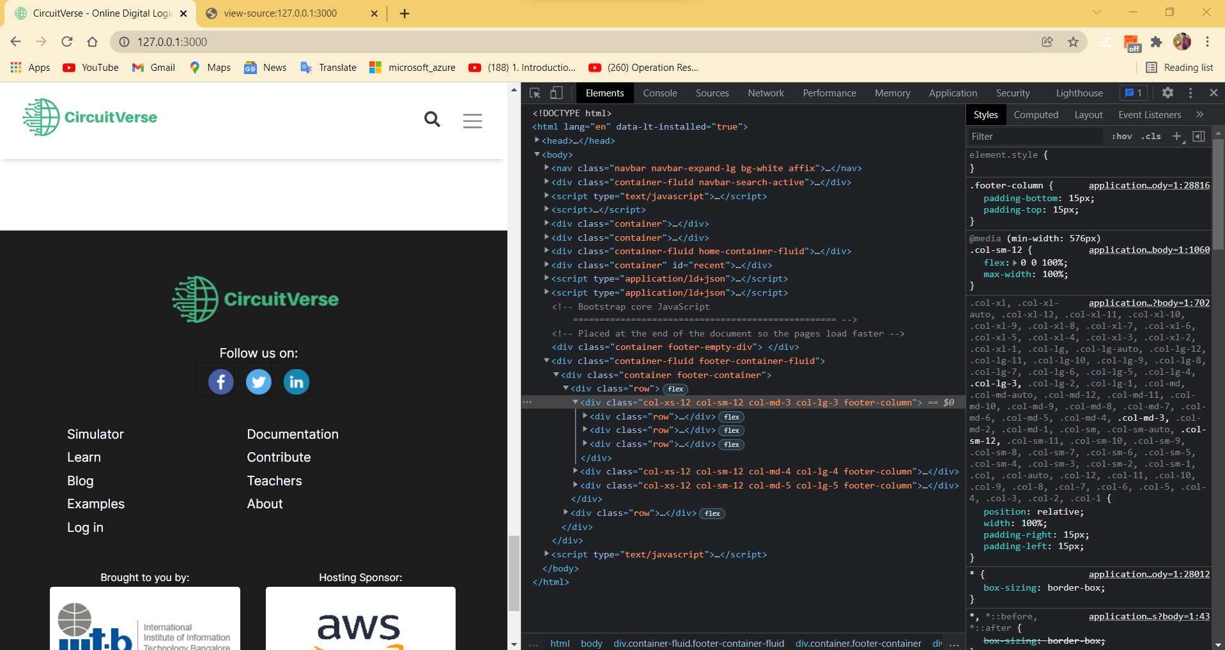This screenshot has height=650, width=1225.
Task: Open the console messages drawer badge
Action: coord(1133,93)
